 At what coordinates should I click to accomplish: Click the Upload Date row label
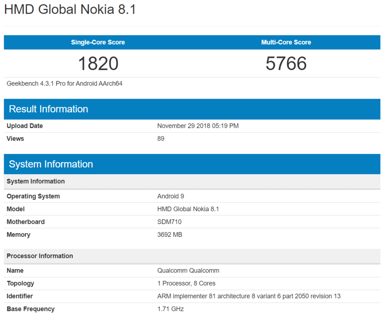click(x=25, y=126)
